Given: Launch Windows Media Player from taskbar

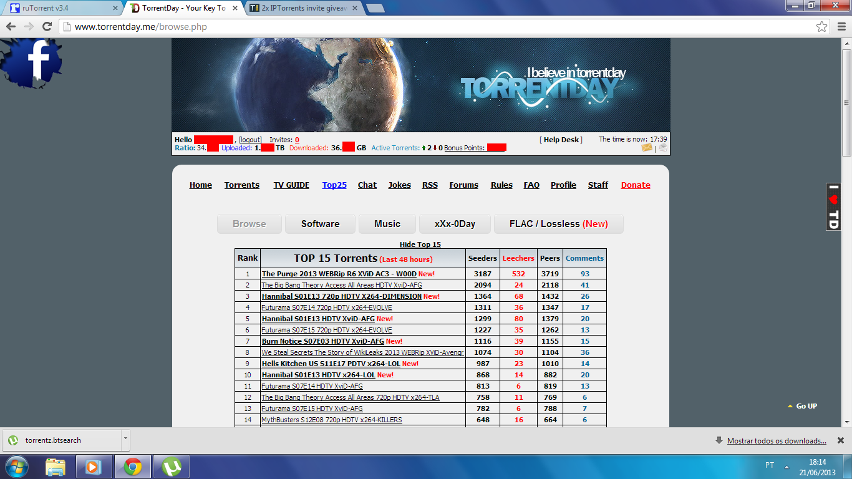Looking at the screenshot, I should click(94, 467).
